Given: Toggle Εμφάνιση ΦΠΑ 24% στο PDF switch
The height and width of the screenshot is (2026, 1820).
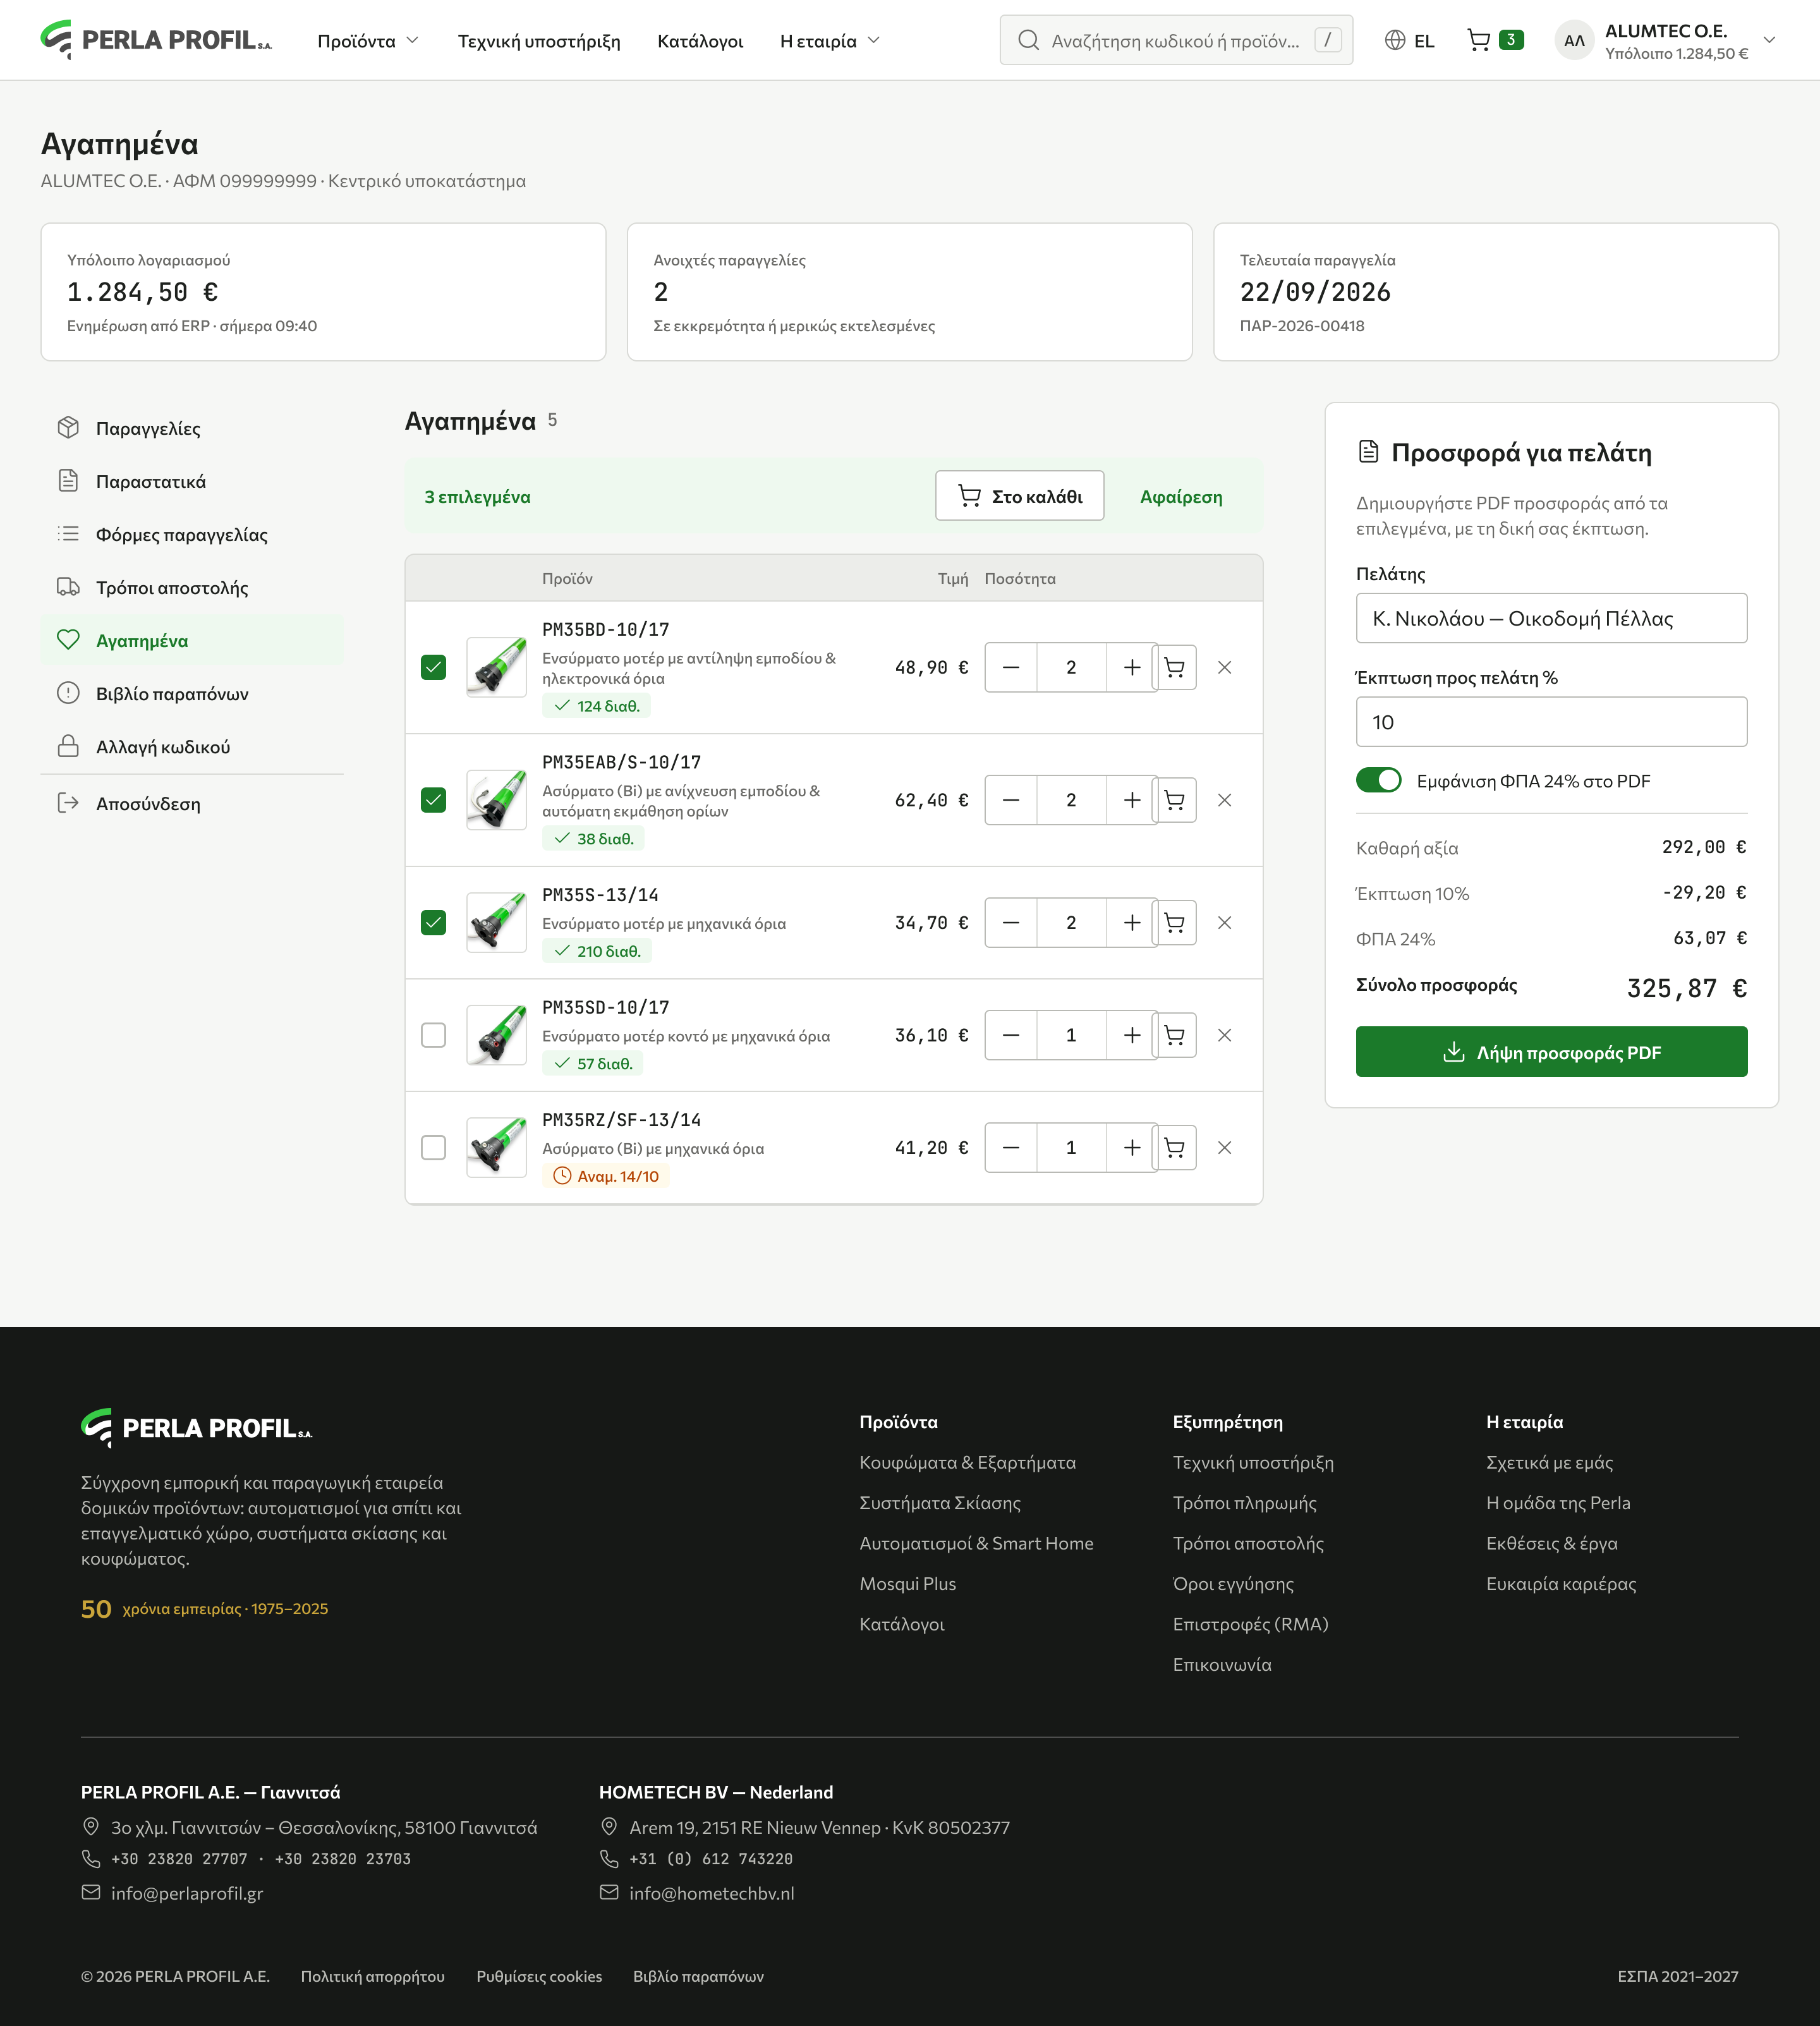Looking at the screenshot, I should tap(1378, 780).
